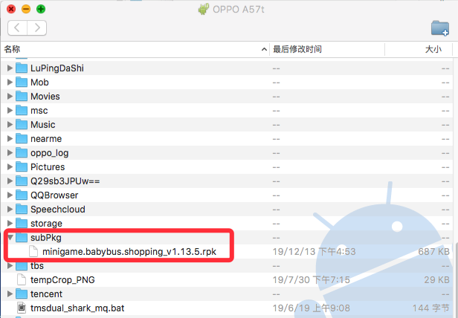
Task: Select minigame.babybus.shopping_v1.13.5.rpk file name
Action: 129,252
